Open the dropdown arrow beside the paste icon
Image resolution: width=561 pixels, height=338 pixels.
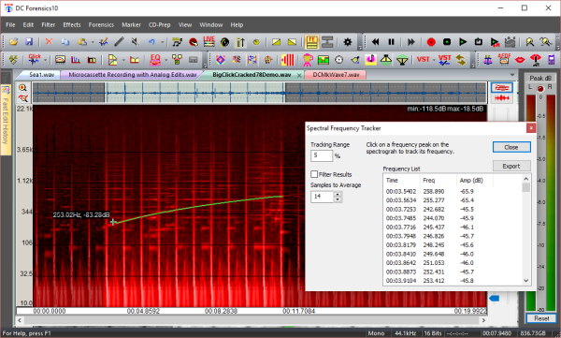93,42
